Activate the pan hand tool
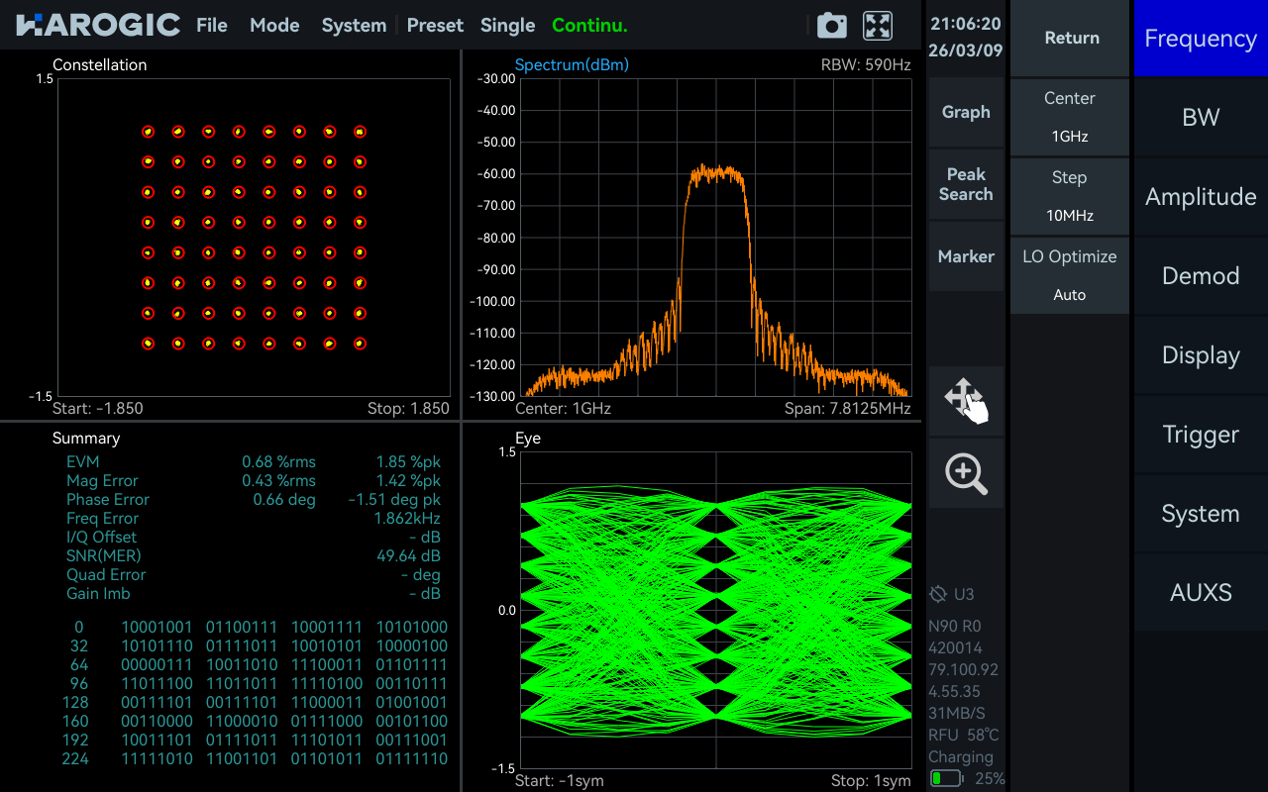Image resolution: width=1268 pixels, height=792 pixels. pyautogui.click(x=966, y=400)
